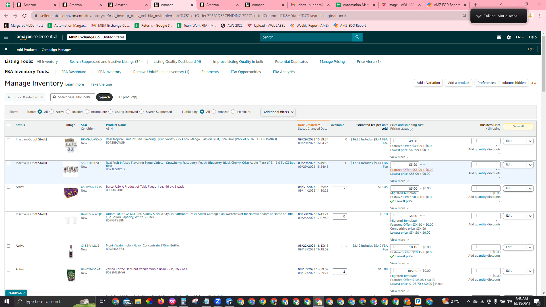
Task: Open Task View in the taskbar
Action: 102,301
